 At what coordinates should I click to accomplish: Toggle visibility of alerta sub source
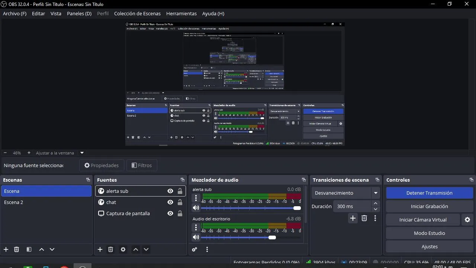coord(170,191)
